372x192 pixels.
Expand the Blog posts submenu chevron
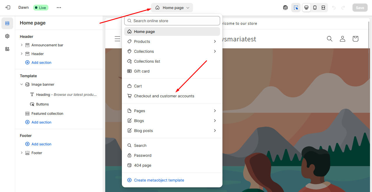(x=215, y=131)
